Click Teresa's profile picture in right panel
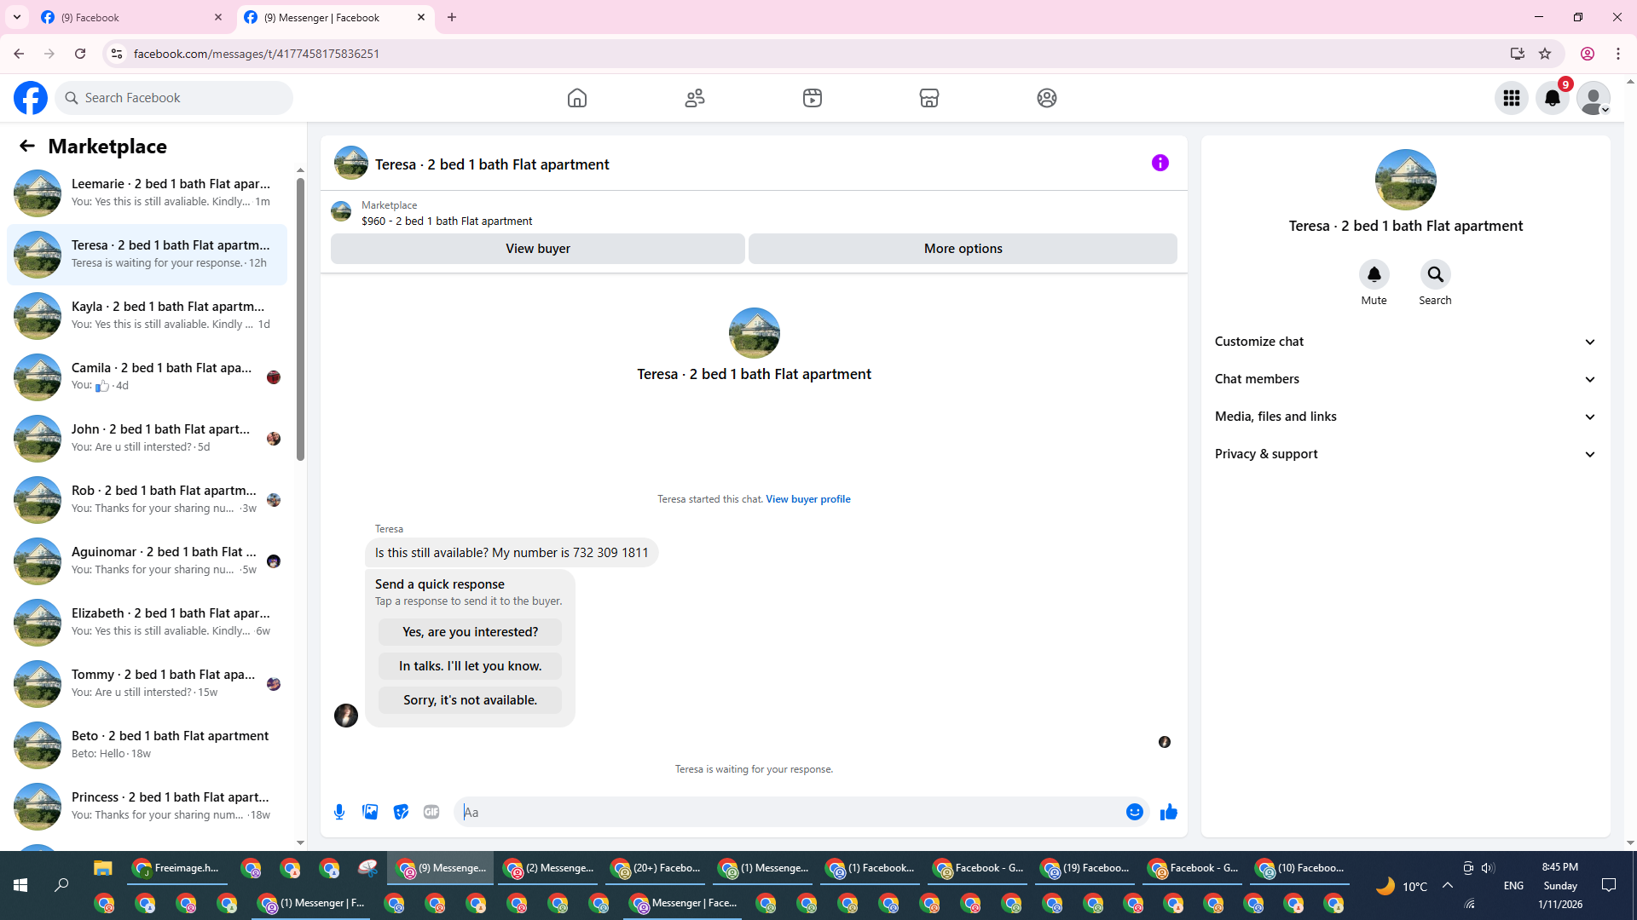Viewport: 1637px width, 920px height. click(x=1406, y=180)
